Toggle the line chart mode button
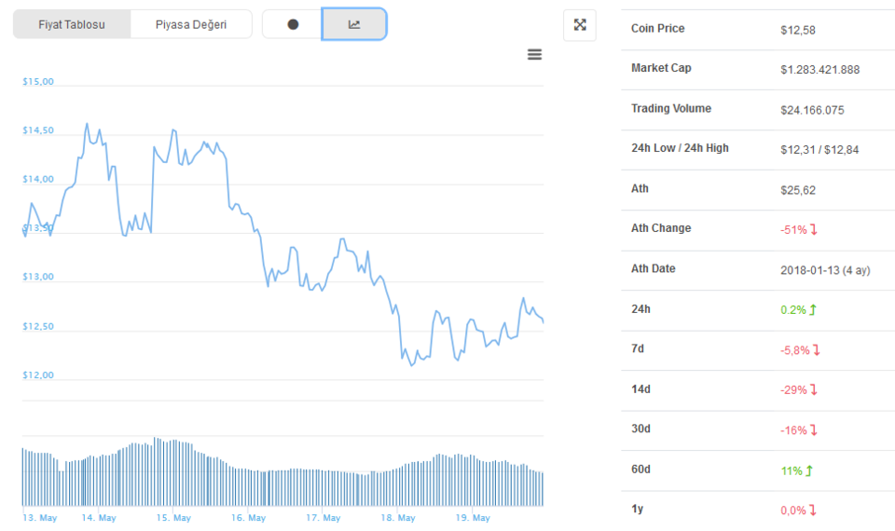 (x=354, y=24)
